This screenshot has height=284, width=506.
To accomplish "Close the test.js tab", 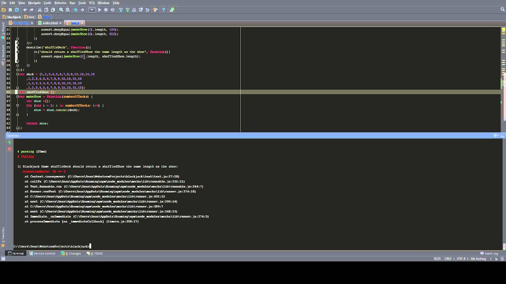I will [82, 23].
